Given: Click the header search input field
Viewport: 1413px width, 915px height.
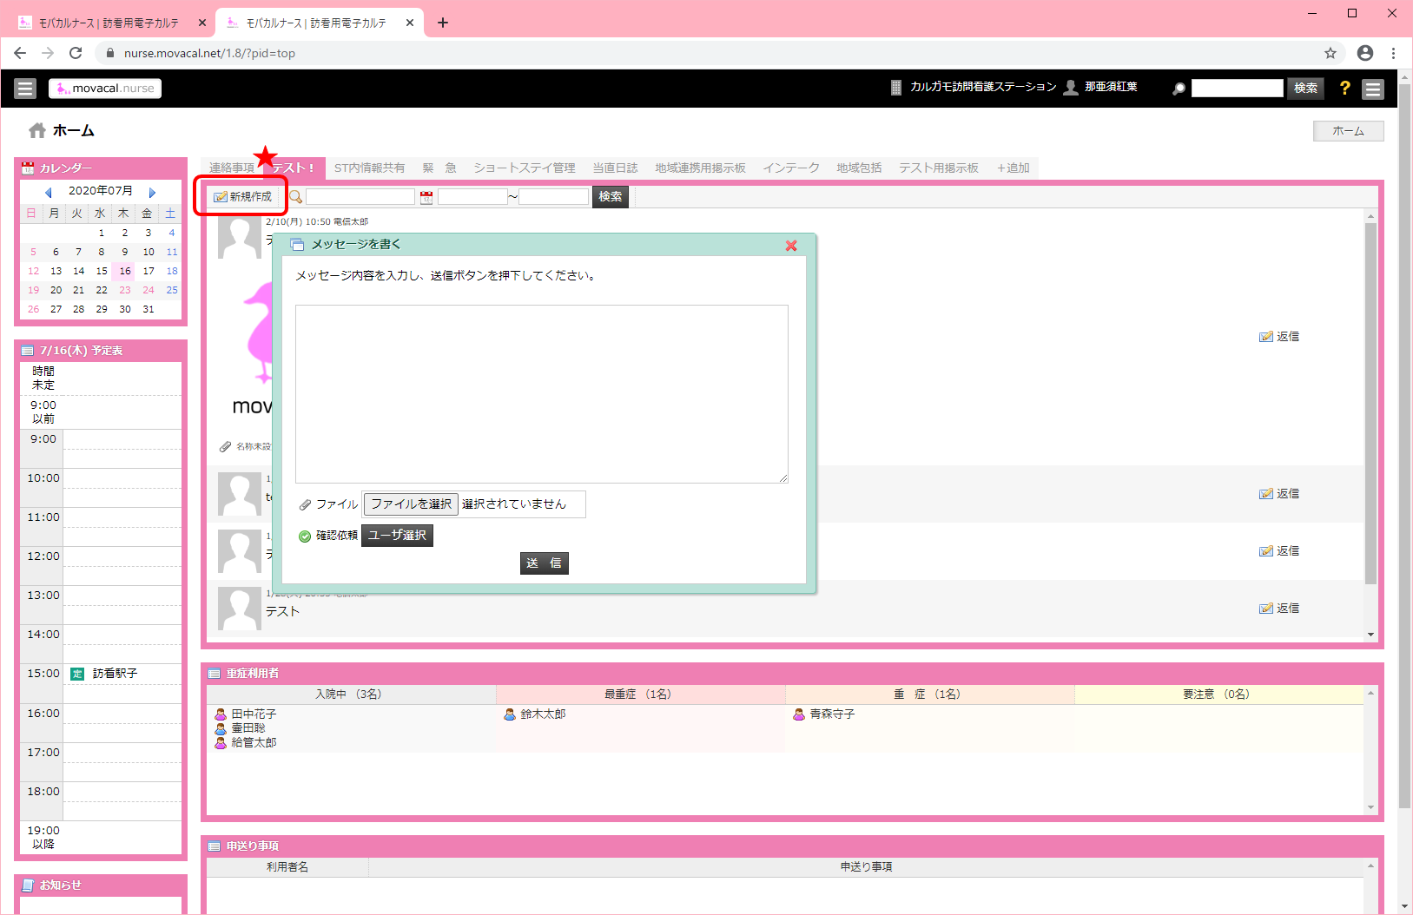Looking at the screenshot, I should 1237,89.
